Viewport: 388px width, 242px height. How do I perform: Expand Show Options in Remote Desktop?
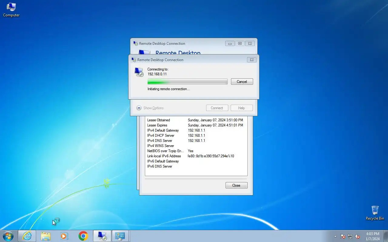tap(150, 108)
